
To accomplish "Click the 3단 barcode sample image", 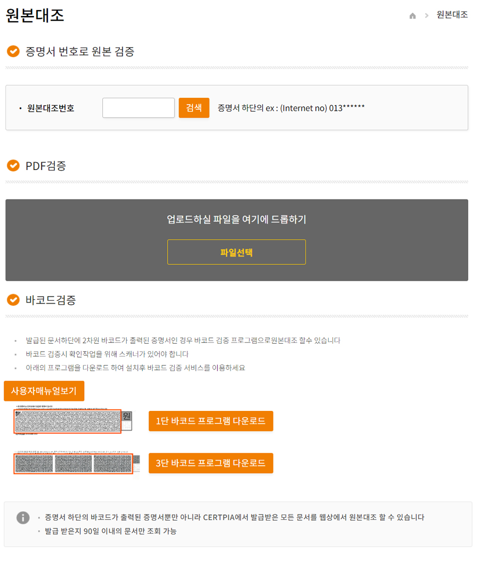I will pos(76,463).
